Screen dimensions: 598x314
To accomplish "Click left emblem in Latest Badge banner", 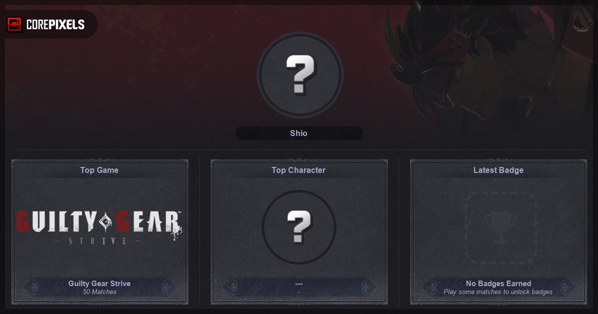I will point(431,287).
